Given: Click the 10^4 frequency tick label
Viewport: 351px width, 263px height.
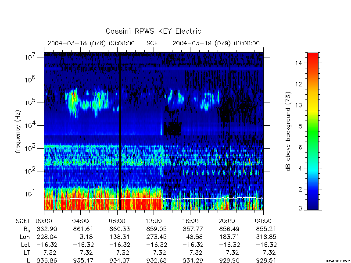Looking at the screenshot, I should click(x=31, y=125).
